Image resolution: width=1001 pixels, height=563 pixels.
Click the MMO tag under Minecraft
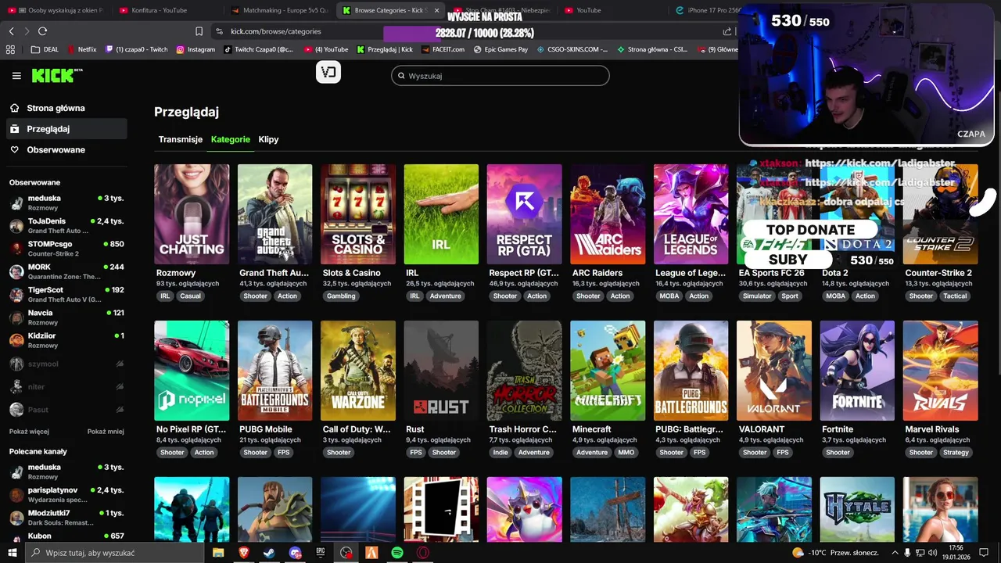pyautogui.click(x=626, y=453)
